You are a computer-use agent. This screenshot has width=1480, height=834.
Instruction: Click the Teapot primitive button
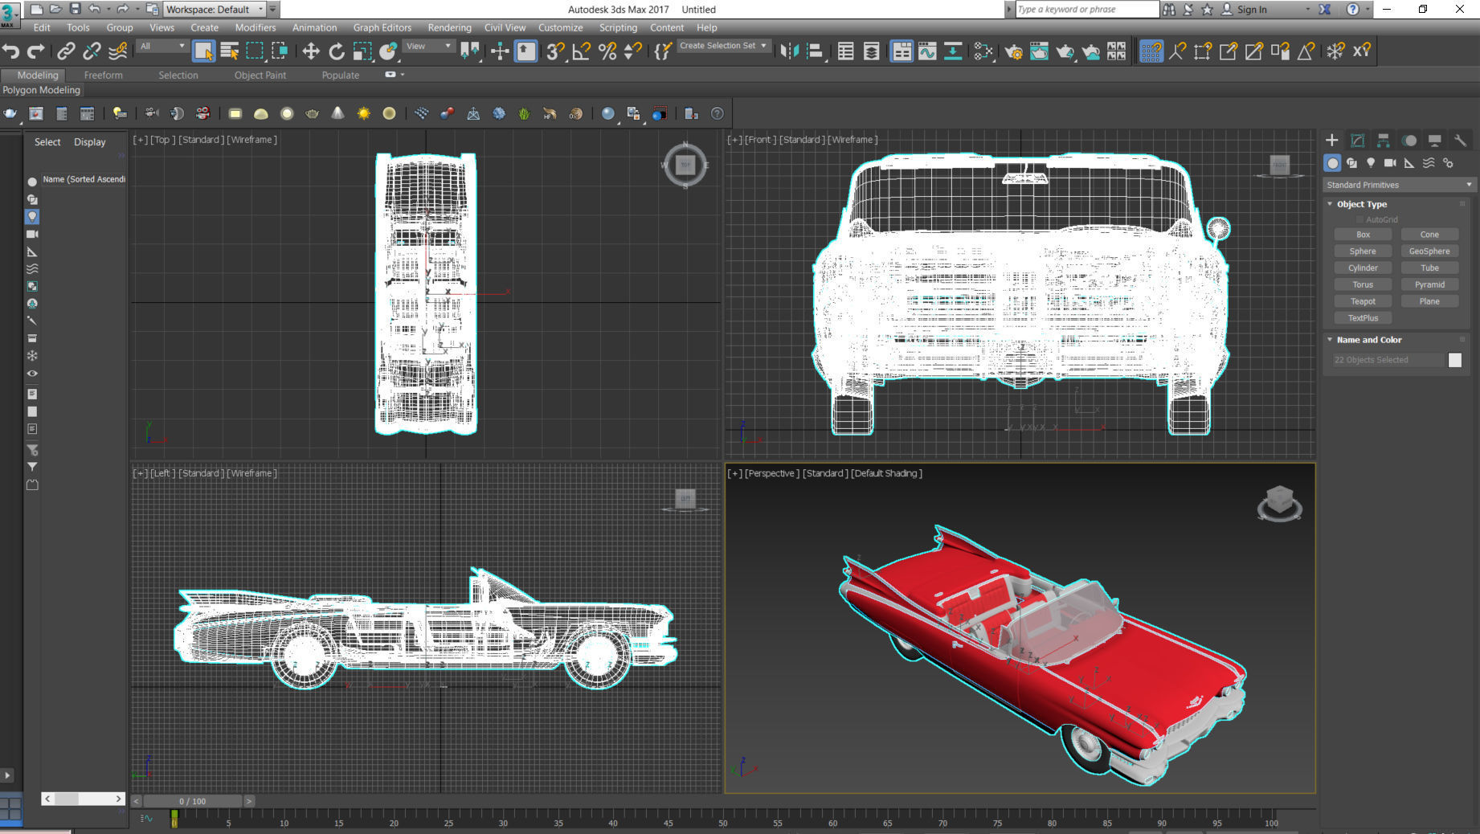click(1363, 301)
